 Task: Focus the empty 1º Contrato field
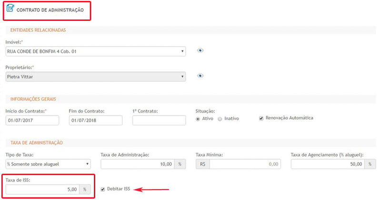tap(159, 120)
